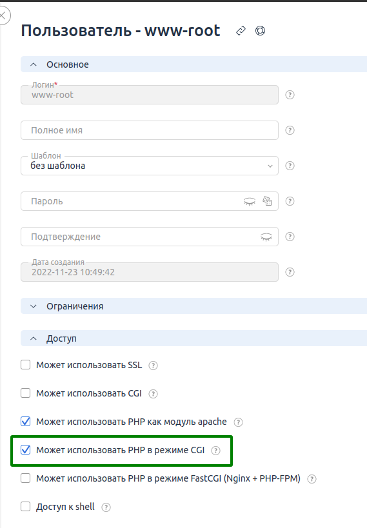Generate a random password with the dice icon

tap(267, 201)
